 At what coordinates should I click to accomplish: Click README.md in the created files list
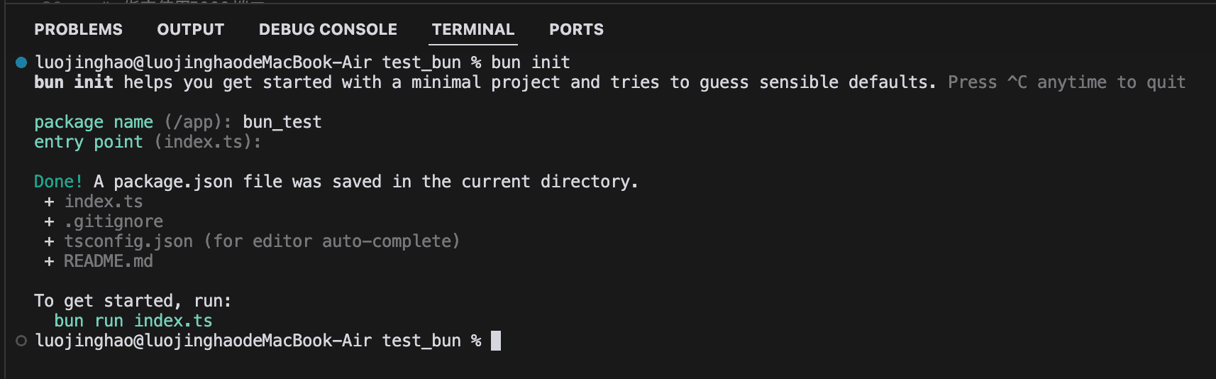pos(109,261)
